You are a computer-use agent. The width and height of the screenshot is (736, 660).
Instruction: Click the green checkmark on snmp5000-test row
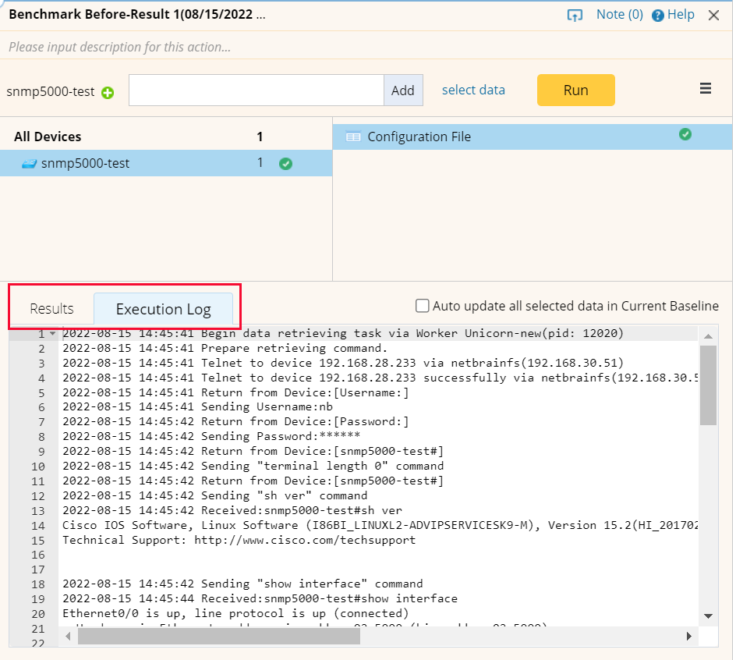pos(285,164)
